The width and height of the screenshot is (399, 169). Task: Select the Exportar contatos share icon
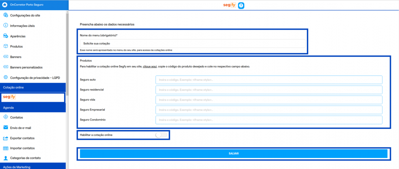[x=6, y=138]
